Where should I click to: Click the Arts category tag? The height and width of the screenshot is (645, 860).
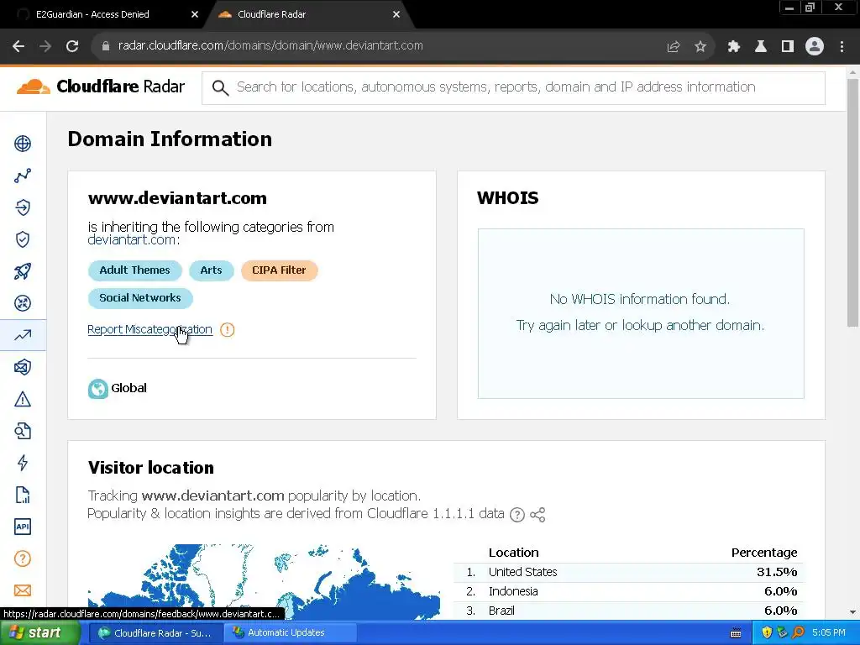tap(211, 270)
